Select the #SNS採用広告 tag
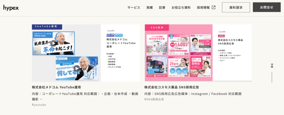The height and width of the screenshot is (115, 284). (x=154, y=99)
